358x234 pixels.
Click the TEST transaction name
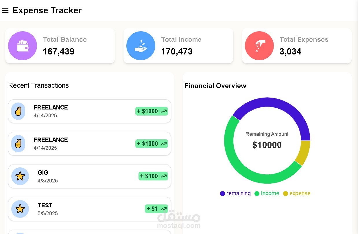(x=45, y=205)
